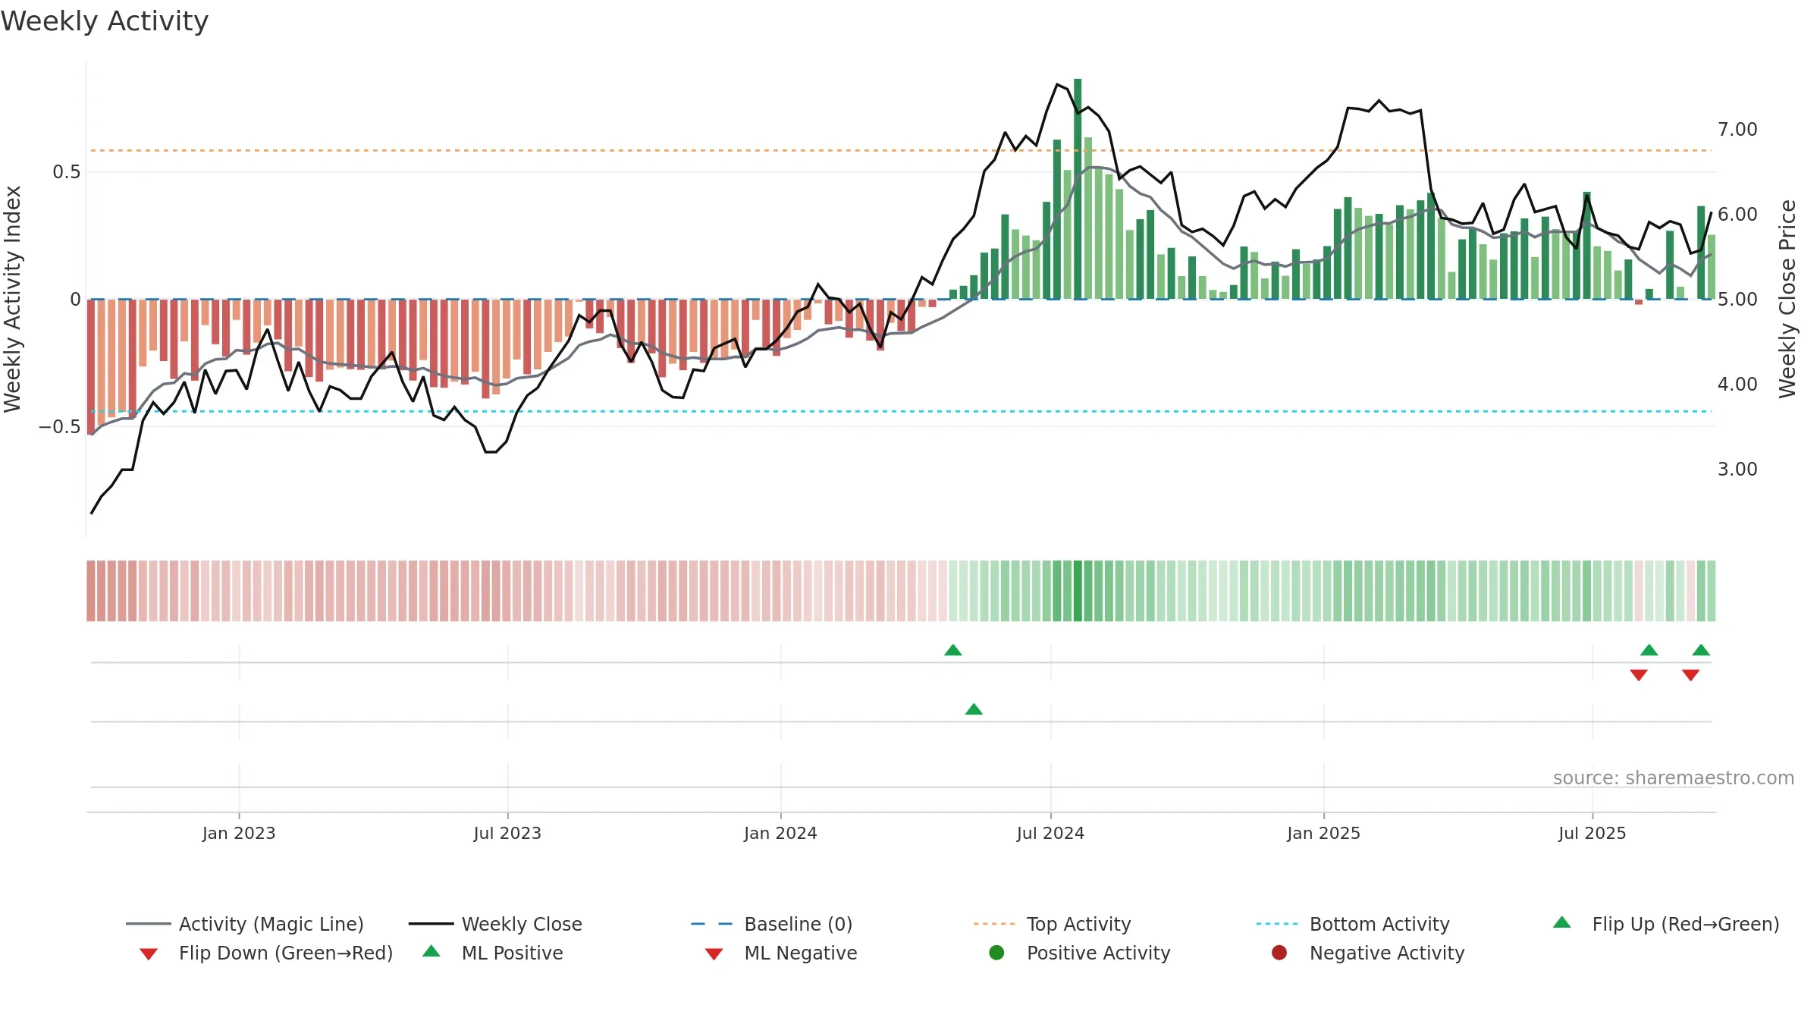Viewport: 1820px width, 1024px height.
Task: Click the Flip Up (Red→Green) legend entry
Action: pyautogui.click(x=1666, y=924)
